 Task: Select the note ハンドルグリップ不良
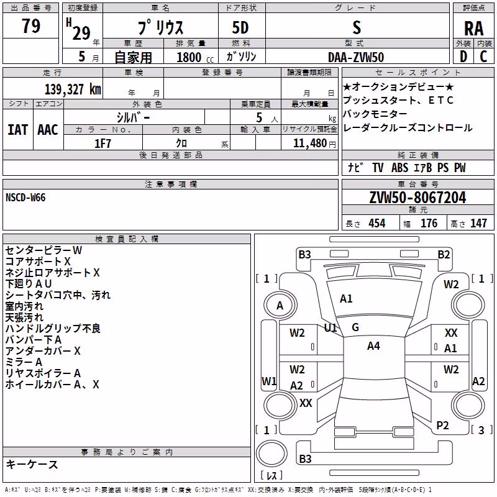point(53,329)
